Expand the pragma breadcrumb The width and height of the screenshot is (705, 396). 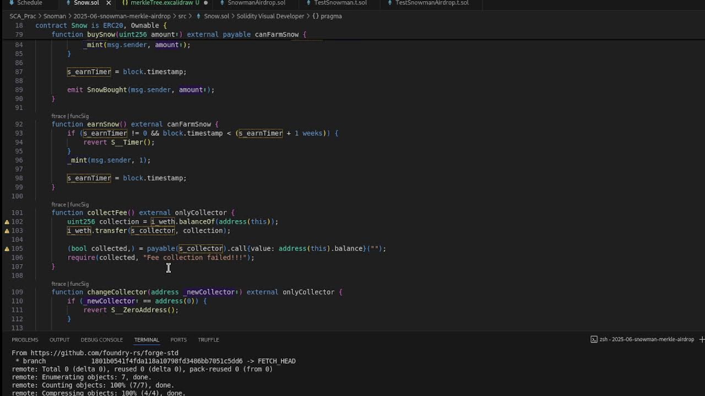tap(331, 16)
